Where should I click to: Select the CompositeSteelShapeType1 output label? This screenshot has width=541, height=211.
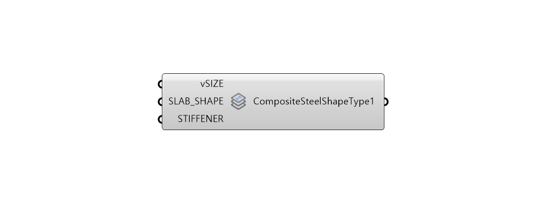(x=314, y=101)
